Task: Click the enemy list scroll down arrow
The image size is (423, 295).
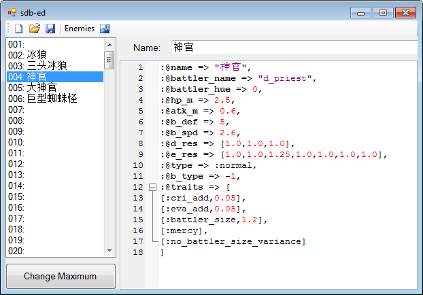Action: click(x=109, y=251)
